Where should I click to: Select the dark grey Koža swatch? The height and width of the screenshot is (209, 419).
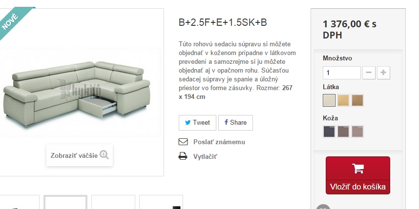tap(329, 132)
